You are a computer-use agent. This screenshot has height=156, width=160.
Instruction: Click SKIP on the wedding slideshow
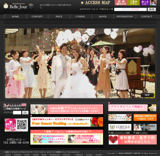tap(147, 95)
